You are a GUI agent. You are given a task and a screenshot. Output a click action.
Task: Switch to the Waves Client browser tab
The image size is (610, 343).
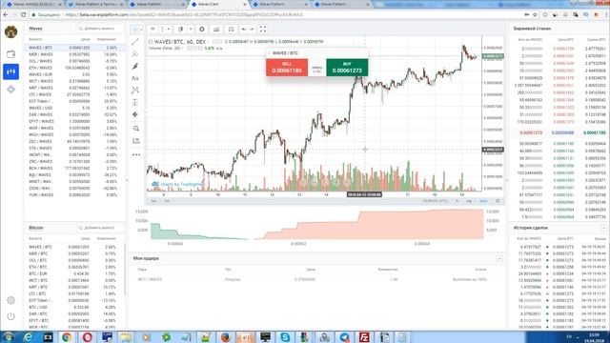tap(218, 4)
